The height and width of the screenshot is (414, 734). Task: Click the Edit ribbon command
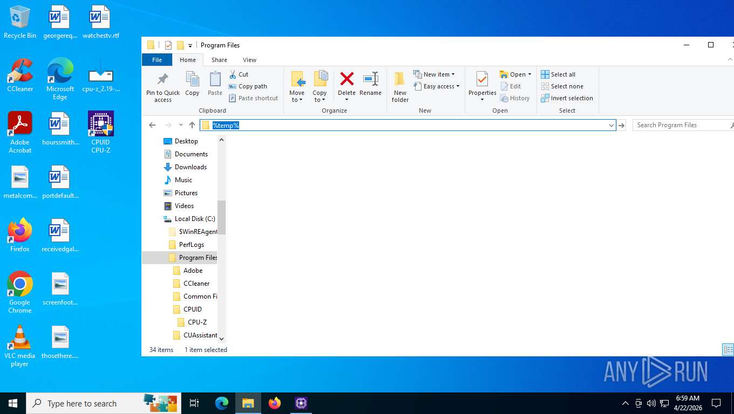(511, 86)
